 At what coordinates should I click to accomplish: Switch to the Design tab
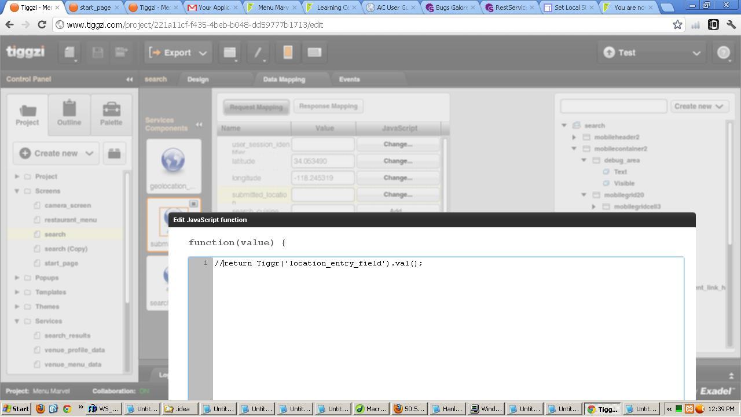(x=198, y=79)
